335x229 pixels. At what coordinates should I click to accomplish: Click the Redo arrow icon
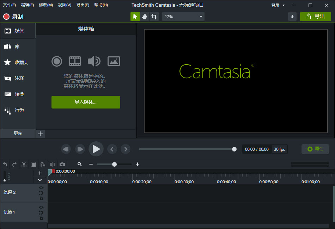click(14, 164)
